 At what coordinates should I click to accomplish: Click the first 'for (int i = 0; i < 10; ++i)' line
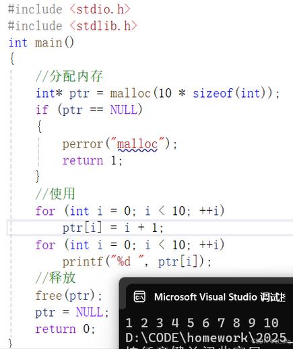(130, 211)
